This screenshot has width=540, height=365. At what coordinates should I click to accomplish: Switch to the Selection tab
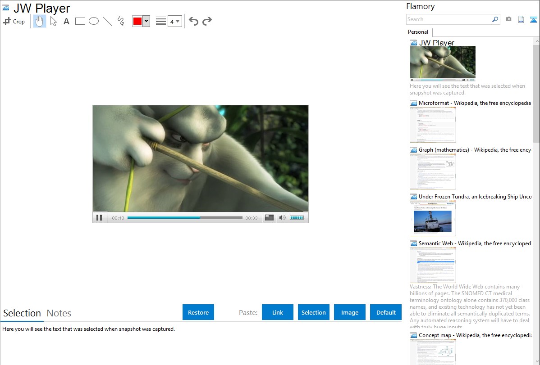pos(22,313)
